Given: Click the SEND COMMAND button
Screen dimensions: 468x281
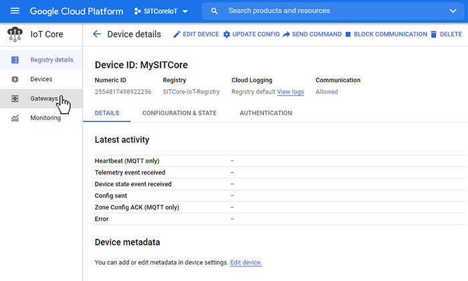Looking at the screenshot, I should coord(312,34).
